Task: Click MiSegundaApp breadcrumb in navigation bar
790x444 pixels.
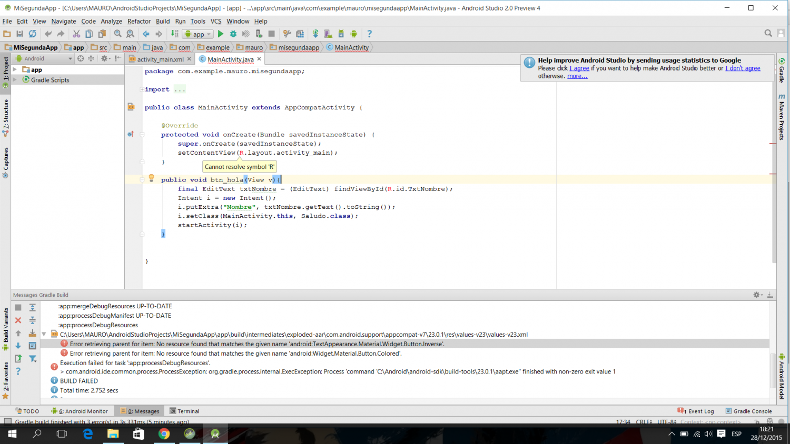Action: click(x=31, y=47)
